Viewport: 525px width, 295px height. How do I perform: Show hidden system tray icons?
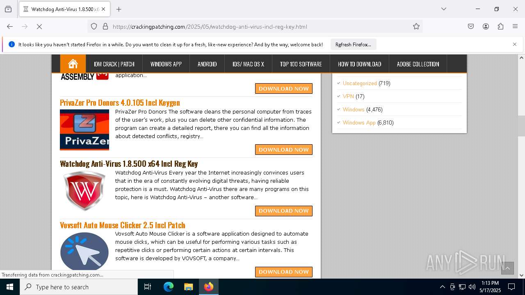click(442, 287)
